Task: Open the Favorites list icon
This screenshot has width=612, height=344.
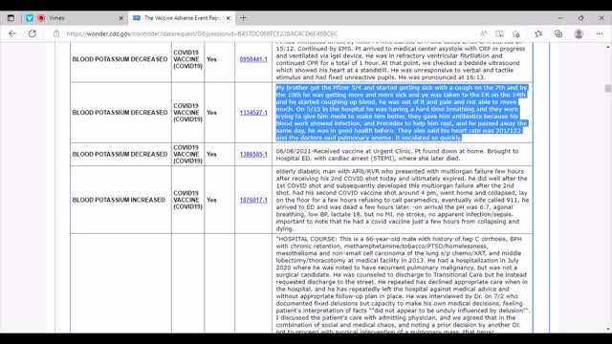Action: pos(538,34)
